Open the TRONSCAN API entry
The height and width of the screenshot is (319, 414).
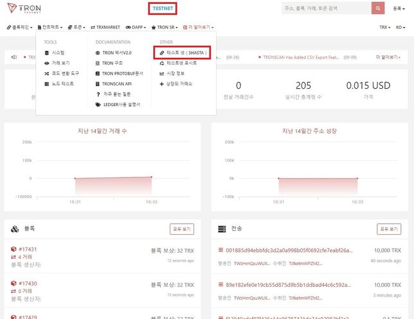113,84
